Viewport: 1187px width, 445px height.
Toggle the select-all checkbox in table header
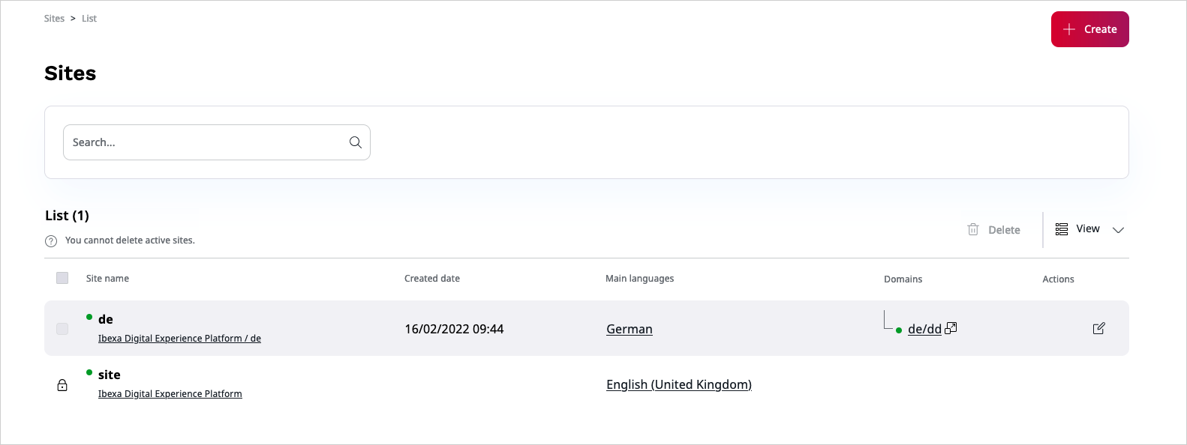pyautogui.click(x=62, y=278)
